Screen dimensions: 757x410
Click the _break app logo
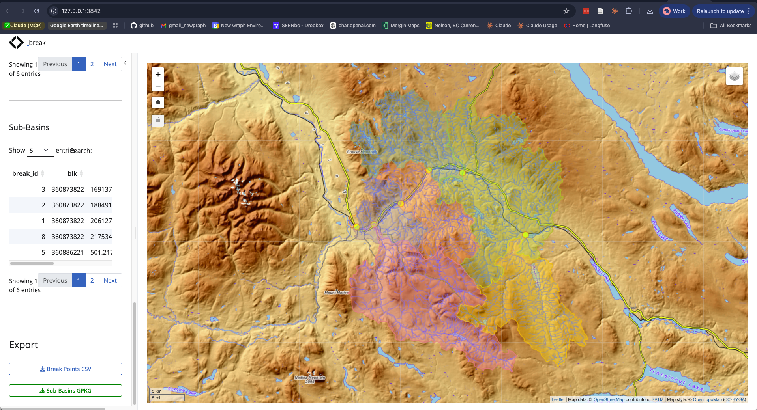pyautogui.click(x=16, y=42)
